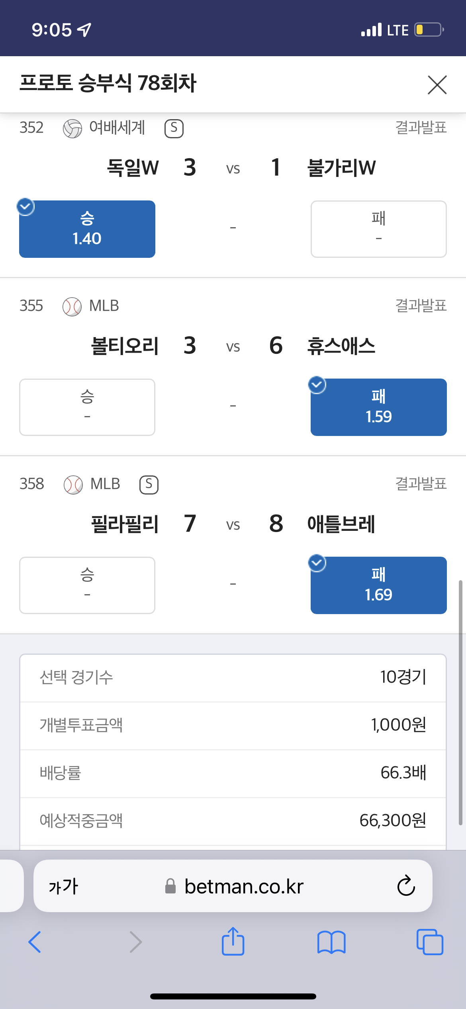The width and height of the screenshot is (466, 1009).
Task: Tap the betman.co.kr address field
Action: tap(233, 886)
